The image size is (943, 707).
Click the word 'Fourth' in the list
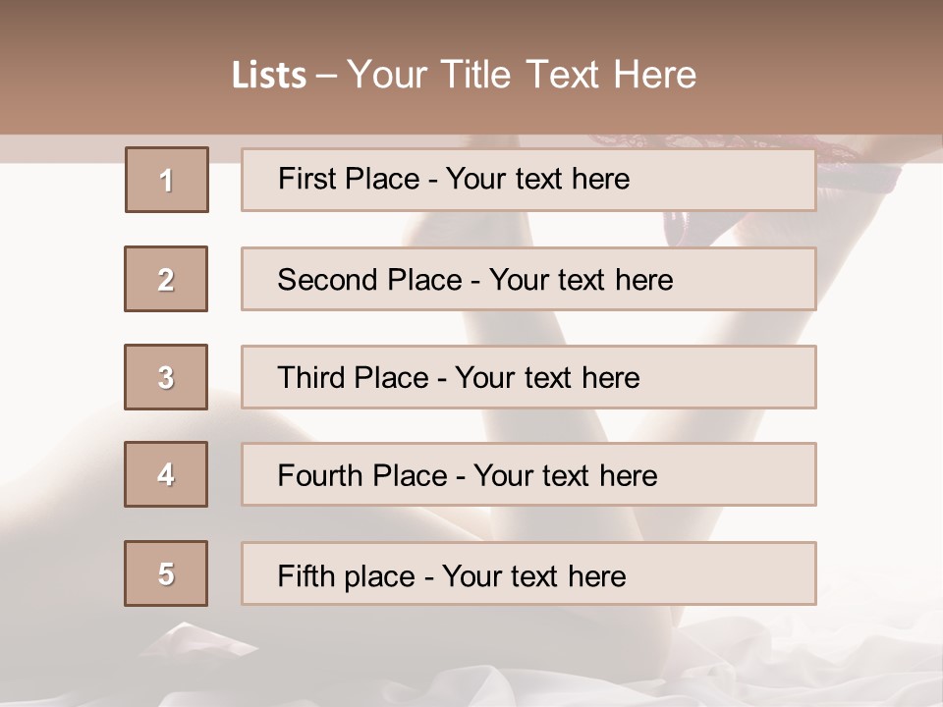(320, 475)
